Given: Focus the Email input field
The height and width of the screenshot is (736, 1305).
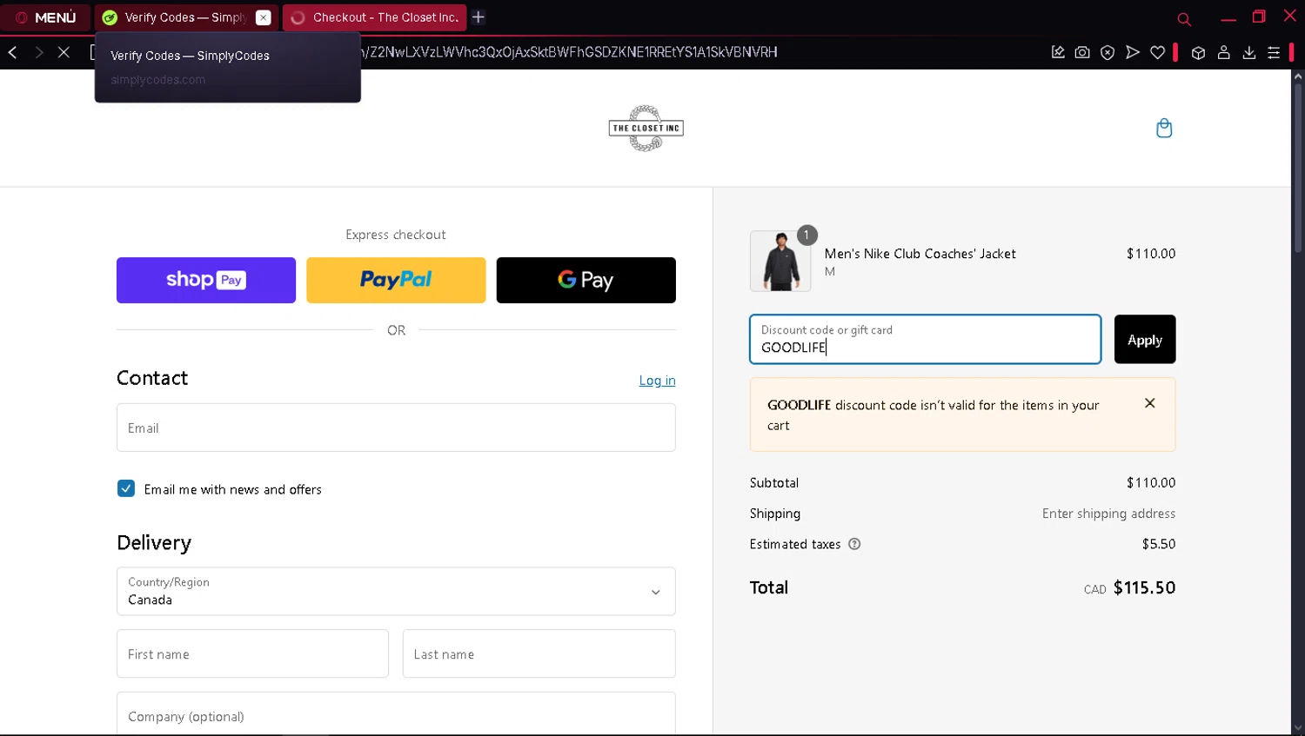Looking at the screenshot, I should (396, 428).
